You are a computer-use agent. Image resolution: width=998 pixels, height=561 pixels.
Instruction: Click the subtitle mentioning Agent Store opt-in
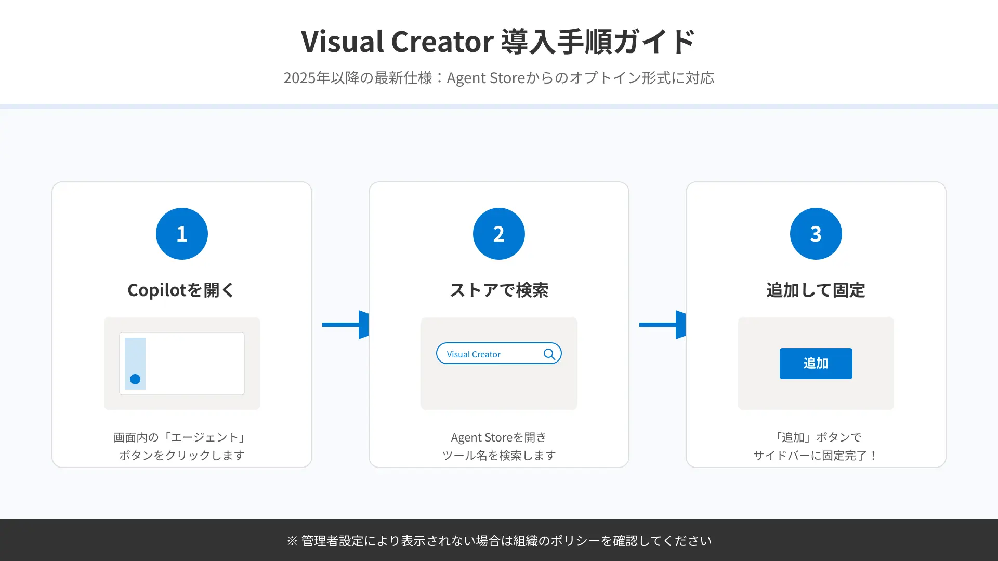[499, 78]
